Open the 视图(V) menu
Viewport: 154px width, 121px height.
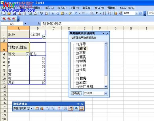[37, 8]
